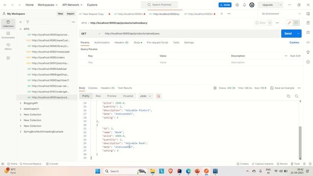The width and height of the screenshot is (313, 176).
Task: Open the documentation icon in right sidebar
Action: (308, 23)
